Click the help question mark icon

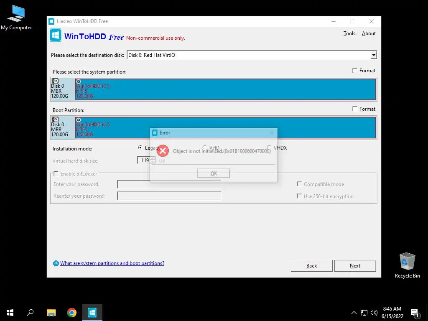[x=56, y=263]
